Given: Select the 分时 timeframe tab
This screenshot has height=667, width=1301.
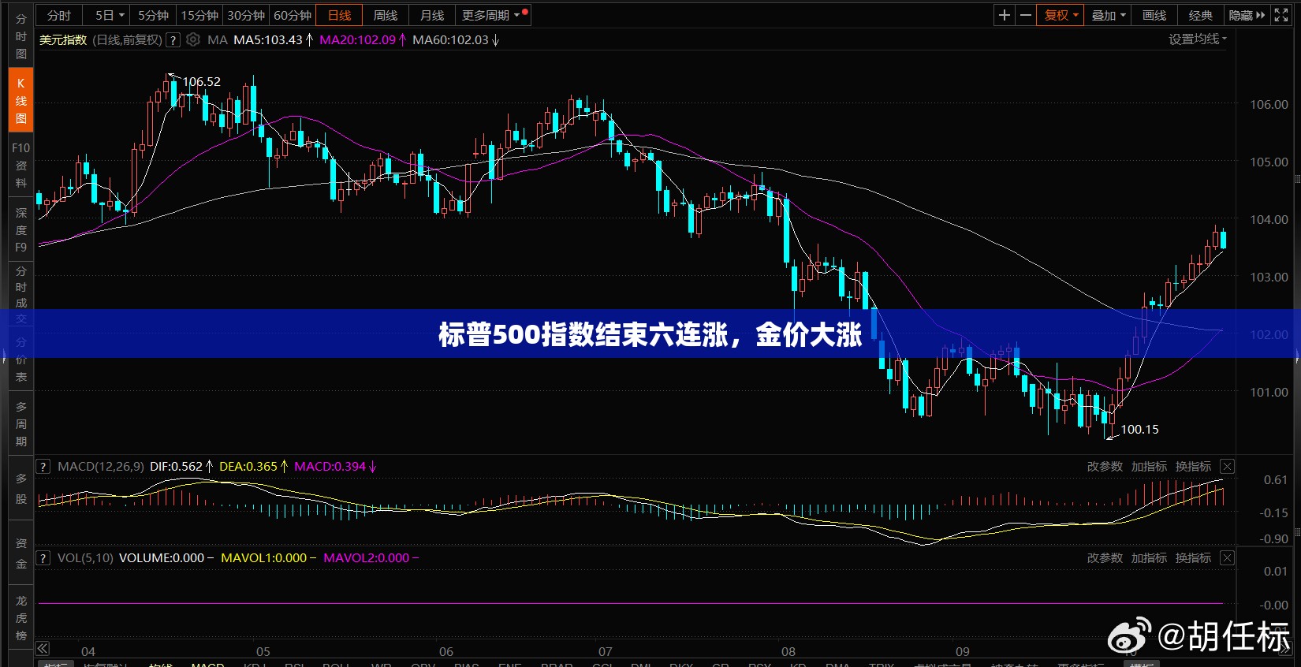Looking at the screenshot, I should click(59, 15).
